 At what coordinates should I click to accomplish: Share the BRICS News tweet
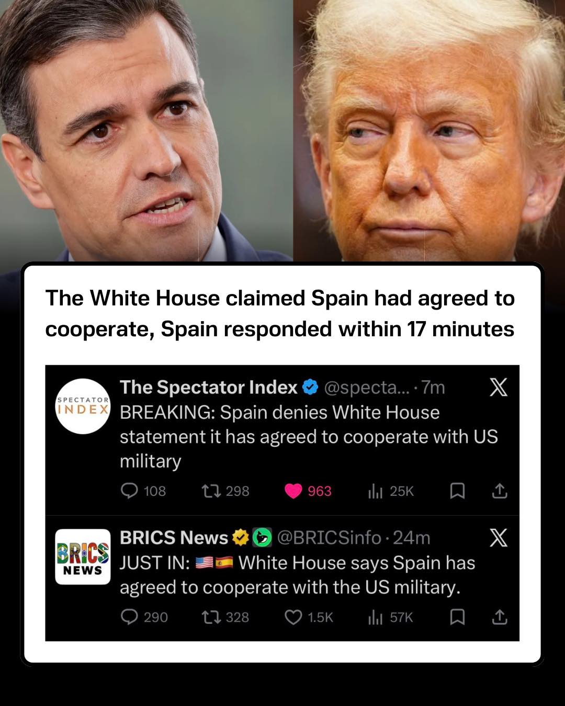pyautogui.click(x=500, y=617)
